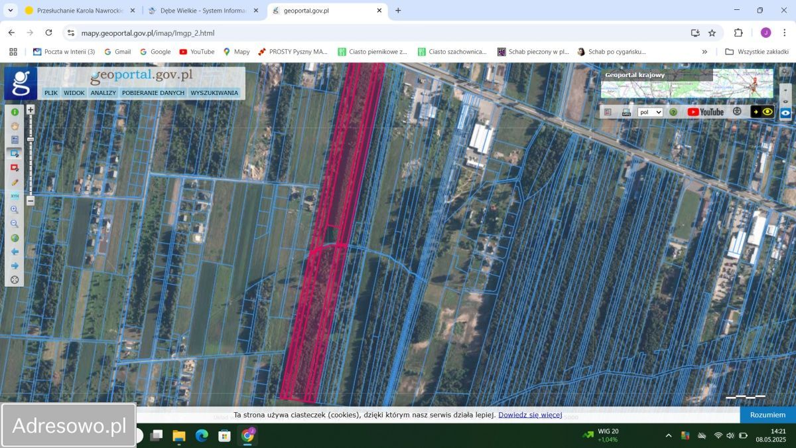Open the tab search dropdown arrow
Image resolution: width=796 pixels, height=448 pixels.
(x=10, y=11)
